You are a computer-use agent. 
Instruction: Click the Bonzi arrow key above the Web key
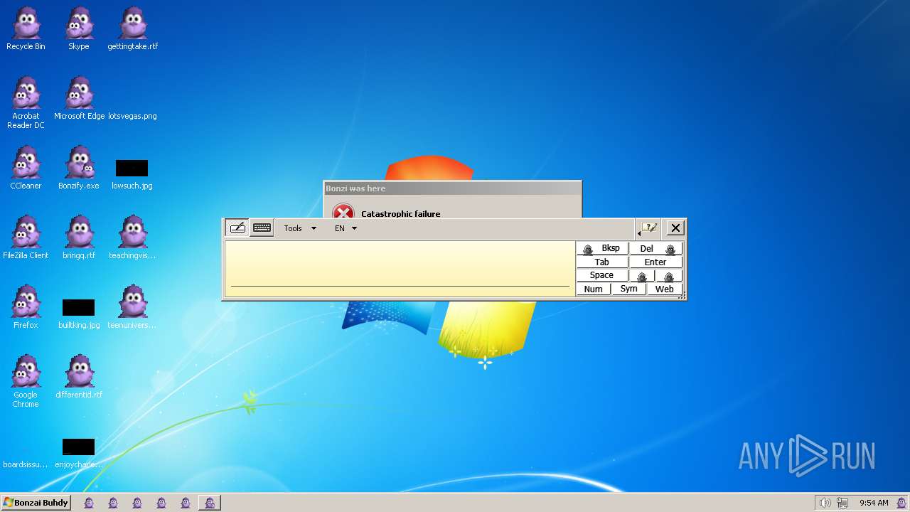[669, 276]
